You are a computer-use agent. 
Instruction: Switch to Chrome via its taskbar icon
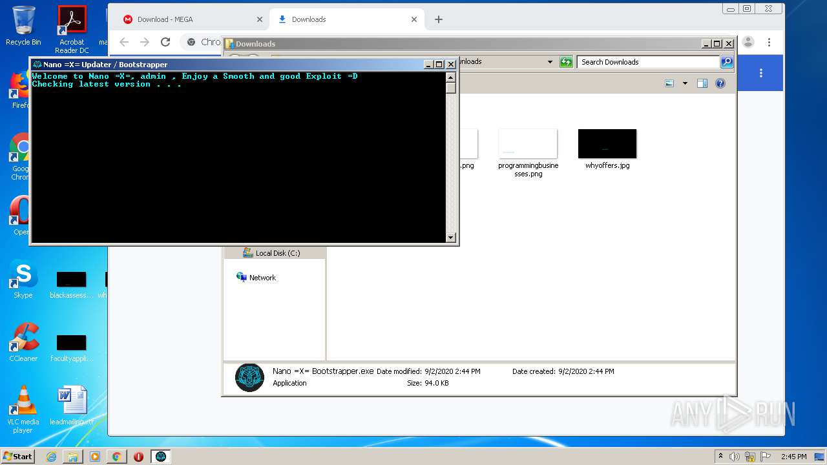pyautogui.click(x=116, y=457)
